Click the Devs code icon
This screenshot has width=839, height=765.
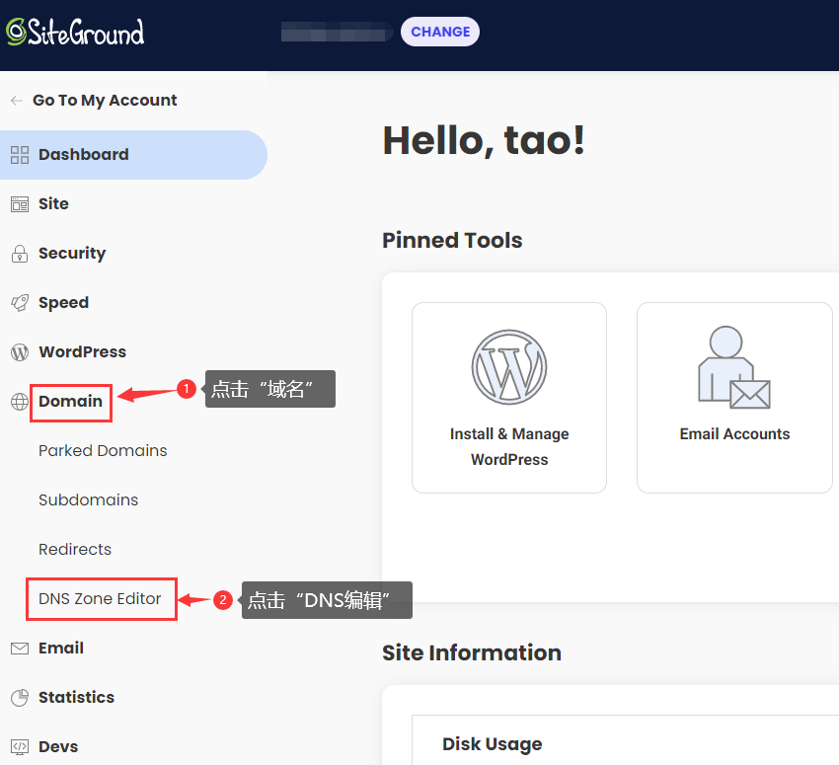coord(20,747)
